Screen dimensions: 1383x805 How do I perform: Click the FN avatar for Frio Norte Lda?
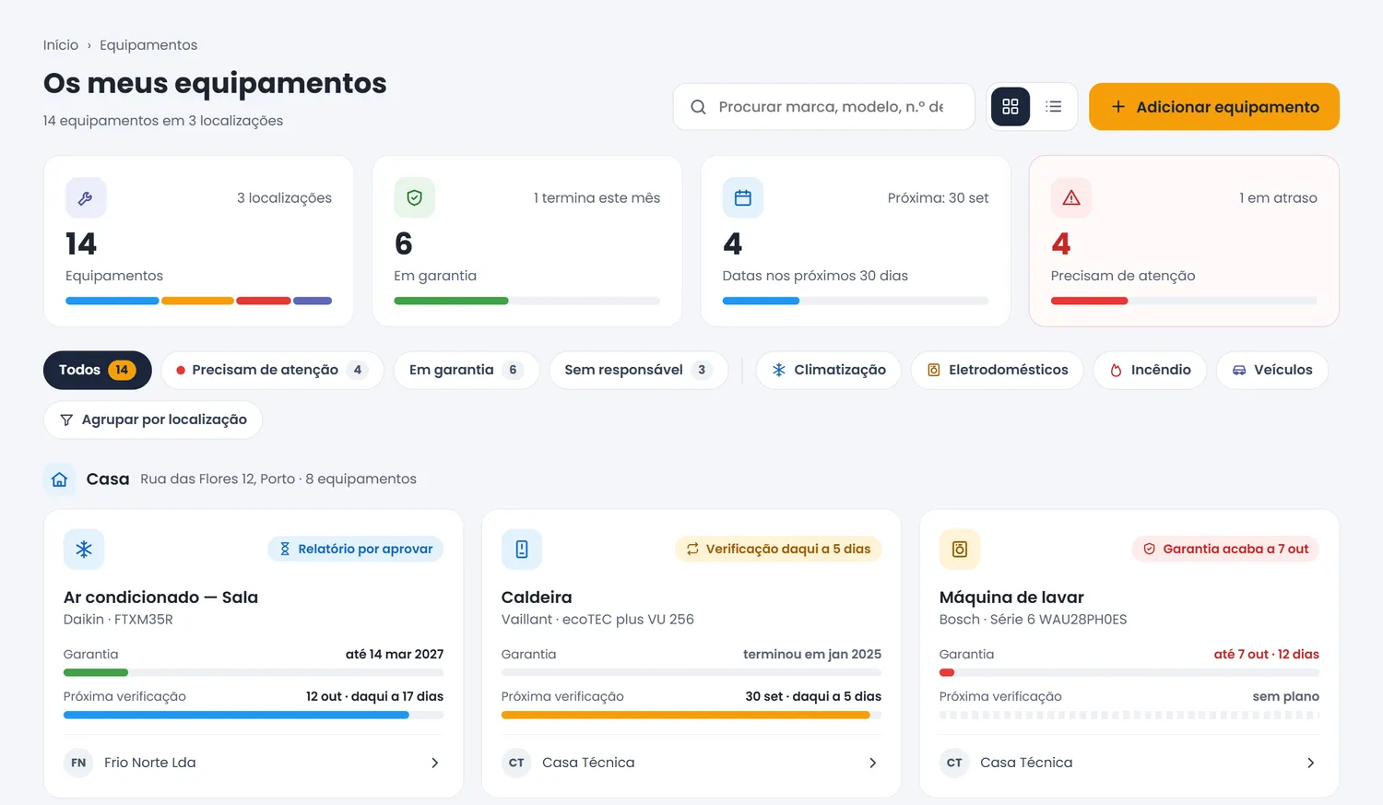coord(78,763)
